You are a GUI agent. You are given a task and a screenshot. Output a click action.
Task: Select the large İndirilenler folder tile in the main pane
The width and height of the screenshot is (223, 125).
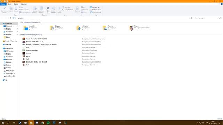click(x=83, y=28)
